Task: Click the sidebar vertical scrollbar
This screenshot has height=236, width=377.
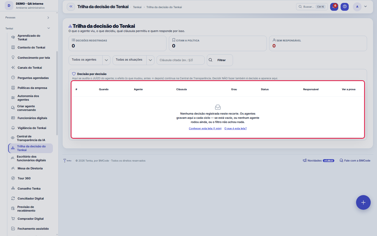Action: (57, 93)
